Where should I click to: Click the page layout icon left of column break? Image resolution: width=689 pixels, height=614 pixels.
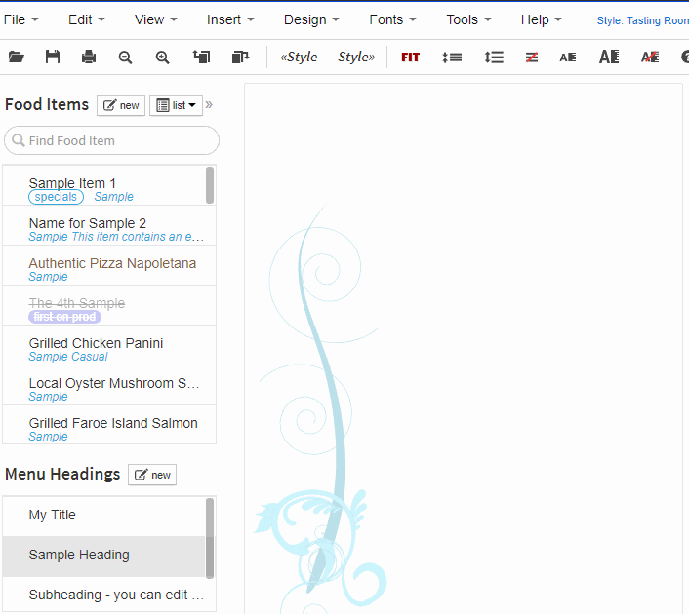202,57
